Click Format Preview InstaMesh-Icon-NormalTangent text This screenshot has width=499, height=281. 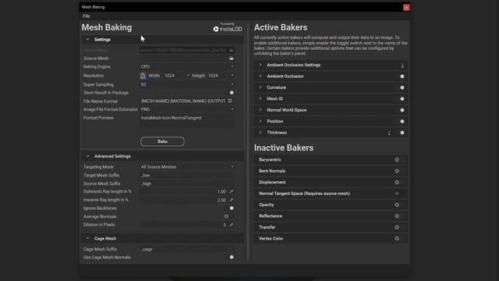[x=172, y=118]
